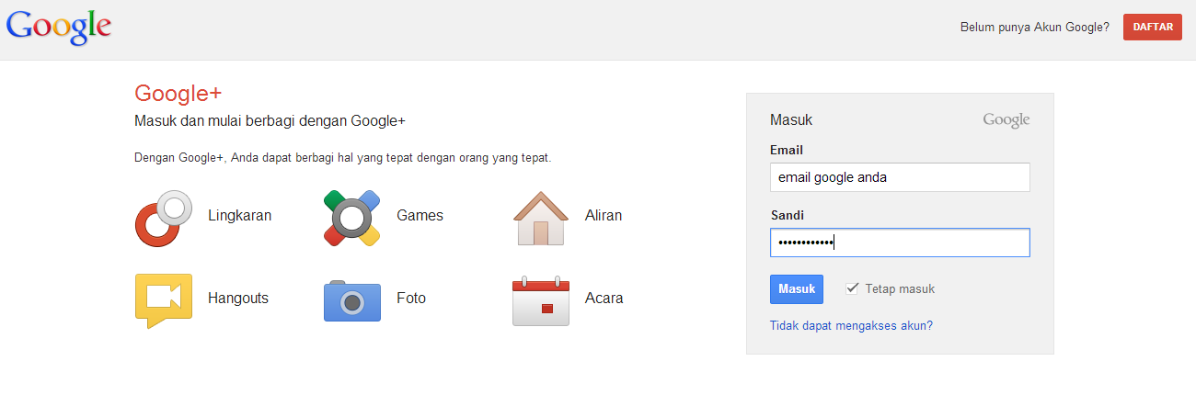Click the Aliran label
The height and width of the screenshot is (395, 1196).
(604, 216)
